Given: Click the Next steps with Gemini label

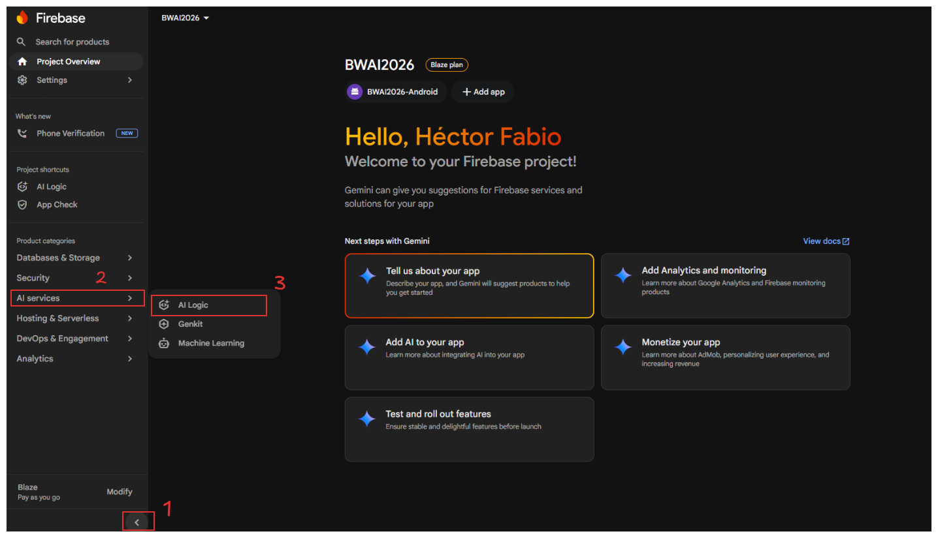Looking at the screenshot, I should pyautogui.click(x=387, y=241).
